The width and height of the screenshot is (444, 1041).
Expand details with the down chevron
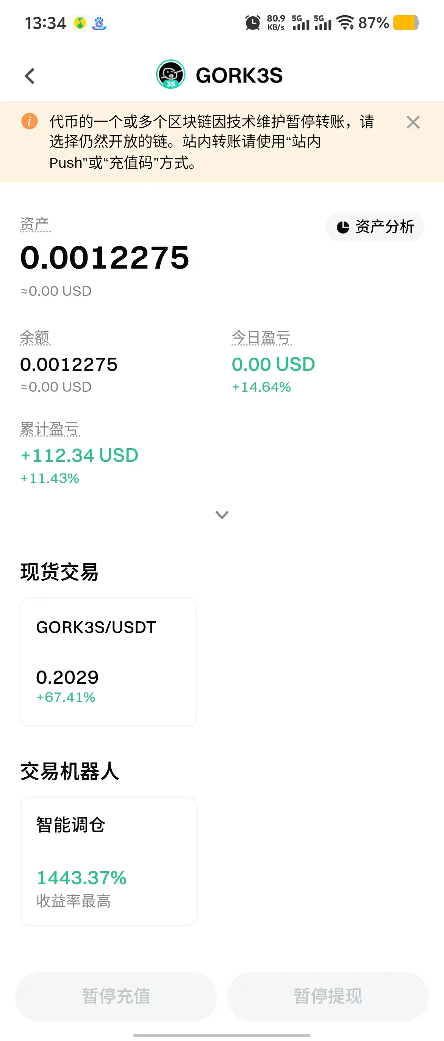pos(222,514)
